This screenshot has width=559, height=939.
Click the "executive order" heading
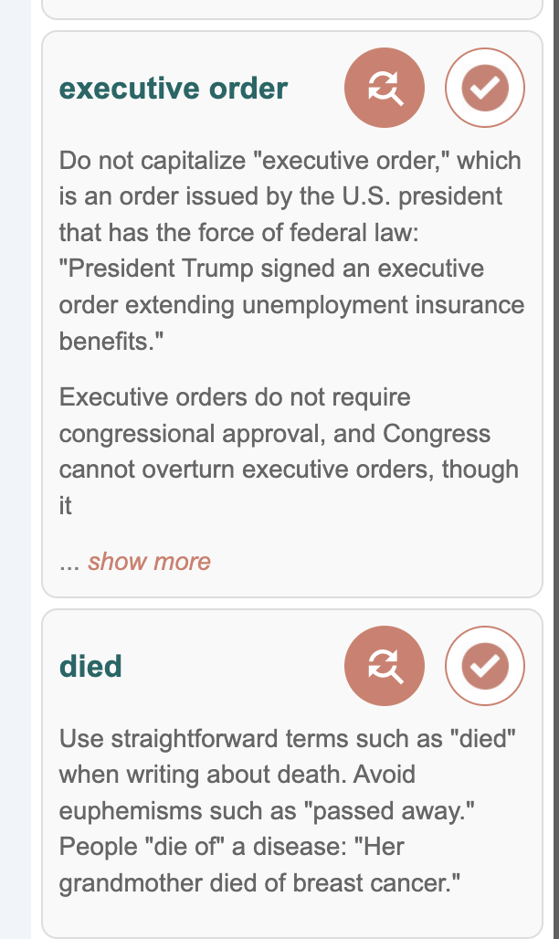[174, 89]
